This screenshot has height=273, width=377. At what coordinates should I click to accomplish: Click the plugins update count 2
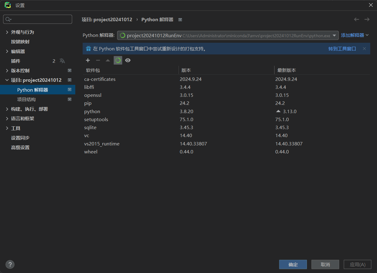click(54, 61)
